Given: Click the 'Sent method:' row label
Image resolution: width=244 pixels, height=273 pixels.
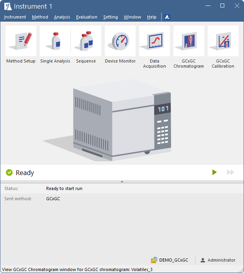Looking at the screenshot, I should click(x=18, y=199).
